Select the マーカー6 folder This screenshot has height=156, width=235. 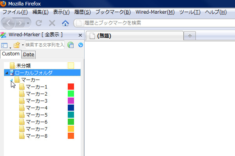pyautogui.click(x=33, y=122)
